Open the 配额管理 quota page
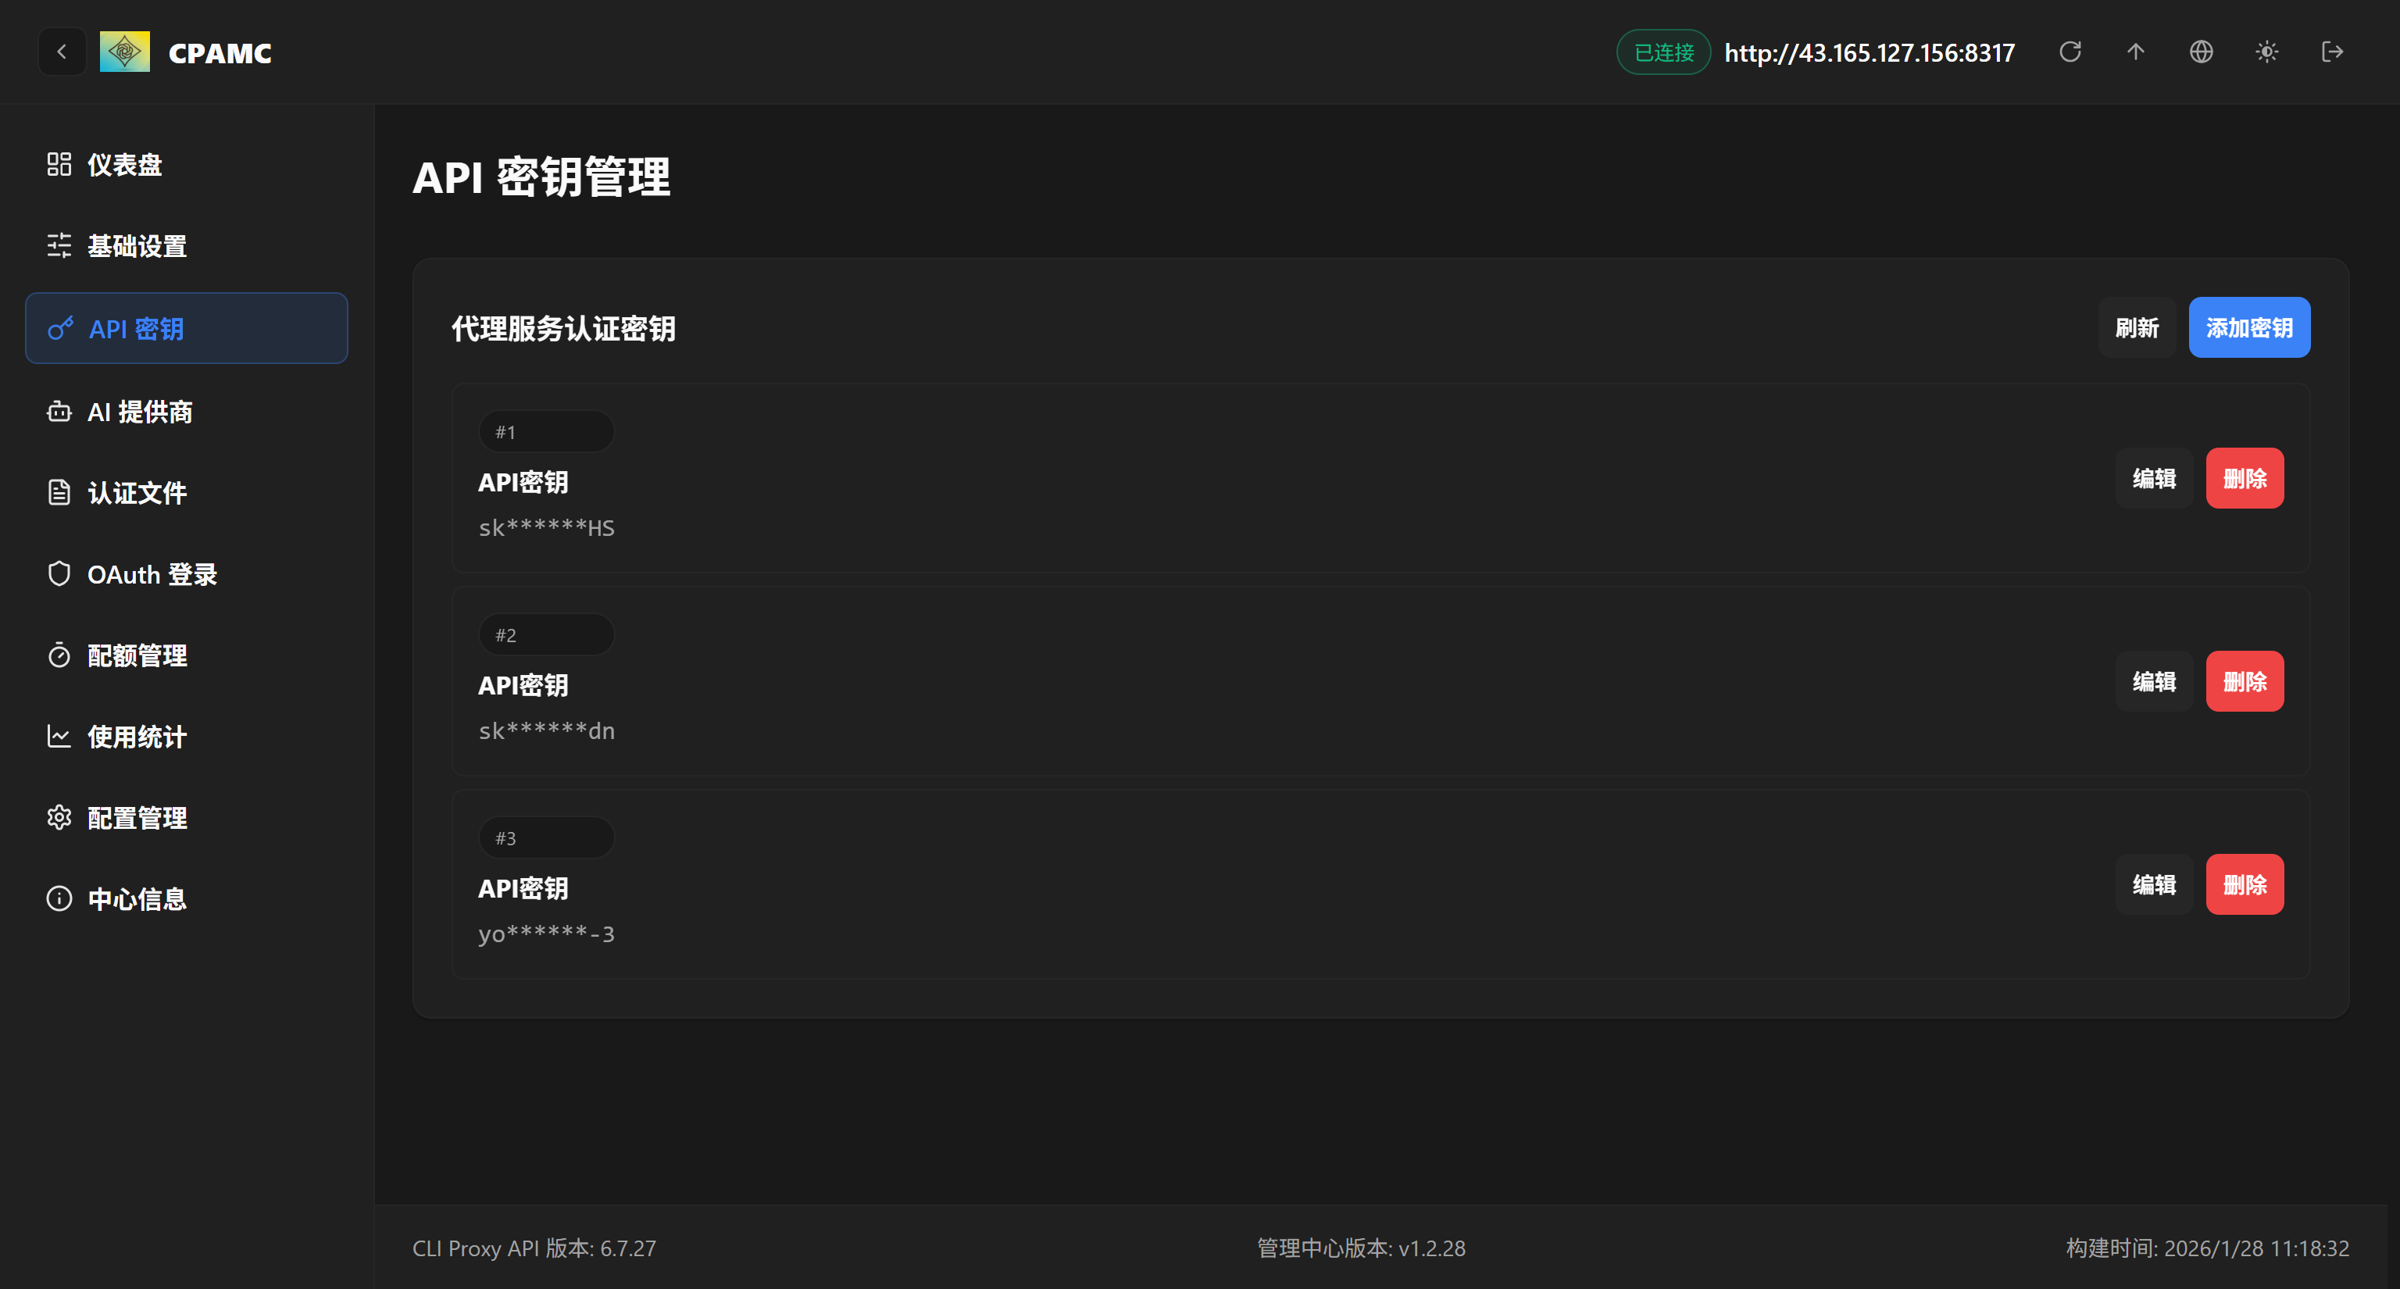The height and width of the screenshot is (1289, 2400). pos(137,655)
